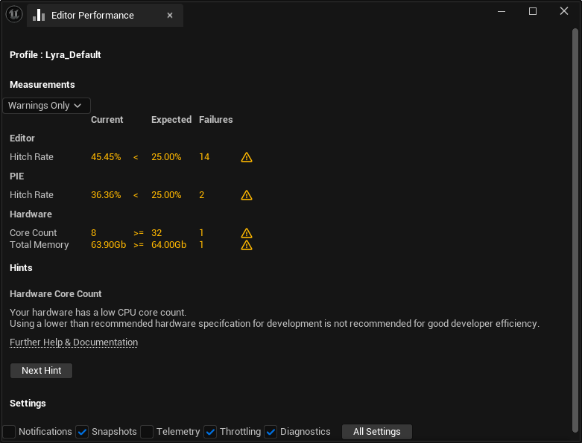582x443 pixels.
Task: Uncheck the Diagnostics checkbox
Action: pos(271,432)
